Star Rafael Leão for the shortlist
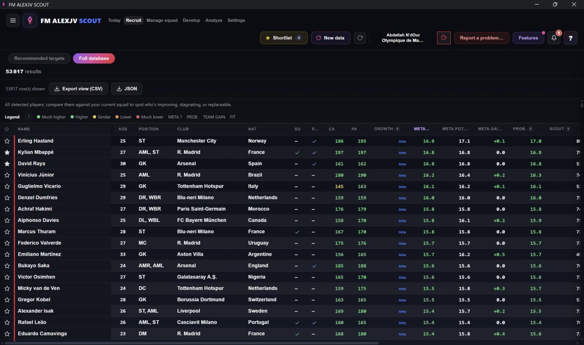Image resolution: width=584 pixels, height=345 pixels. coord(7,323)
